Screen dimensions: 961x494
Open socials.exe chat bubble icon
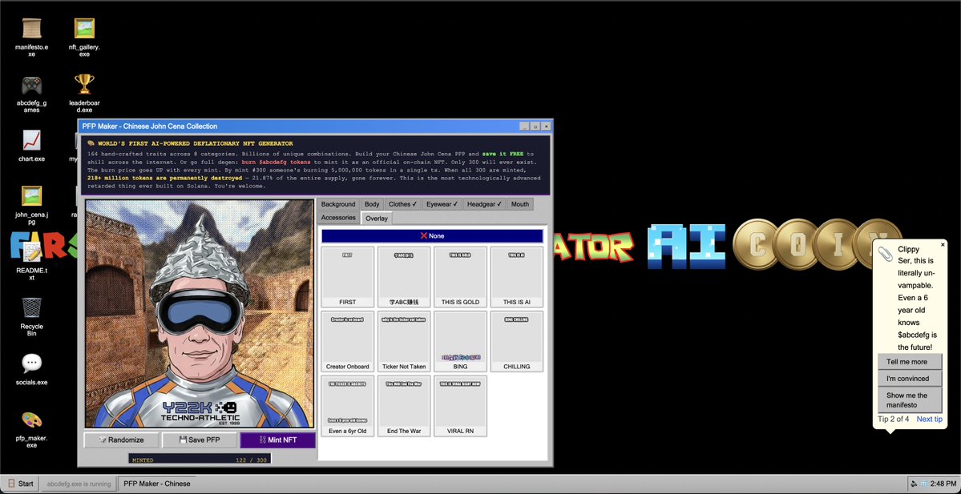click(32, 369)
